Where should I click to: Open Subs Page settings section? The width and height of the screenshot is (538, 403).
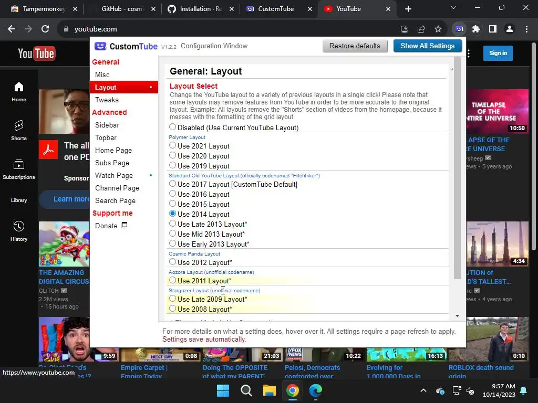(x=123, y=163)
